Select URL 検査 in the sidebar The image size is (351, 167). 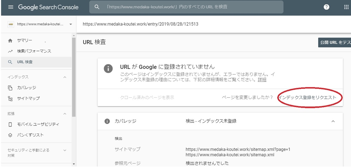pyautogui.click(x=37, y=62)
